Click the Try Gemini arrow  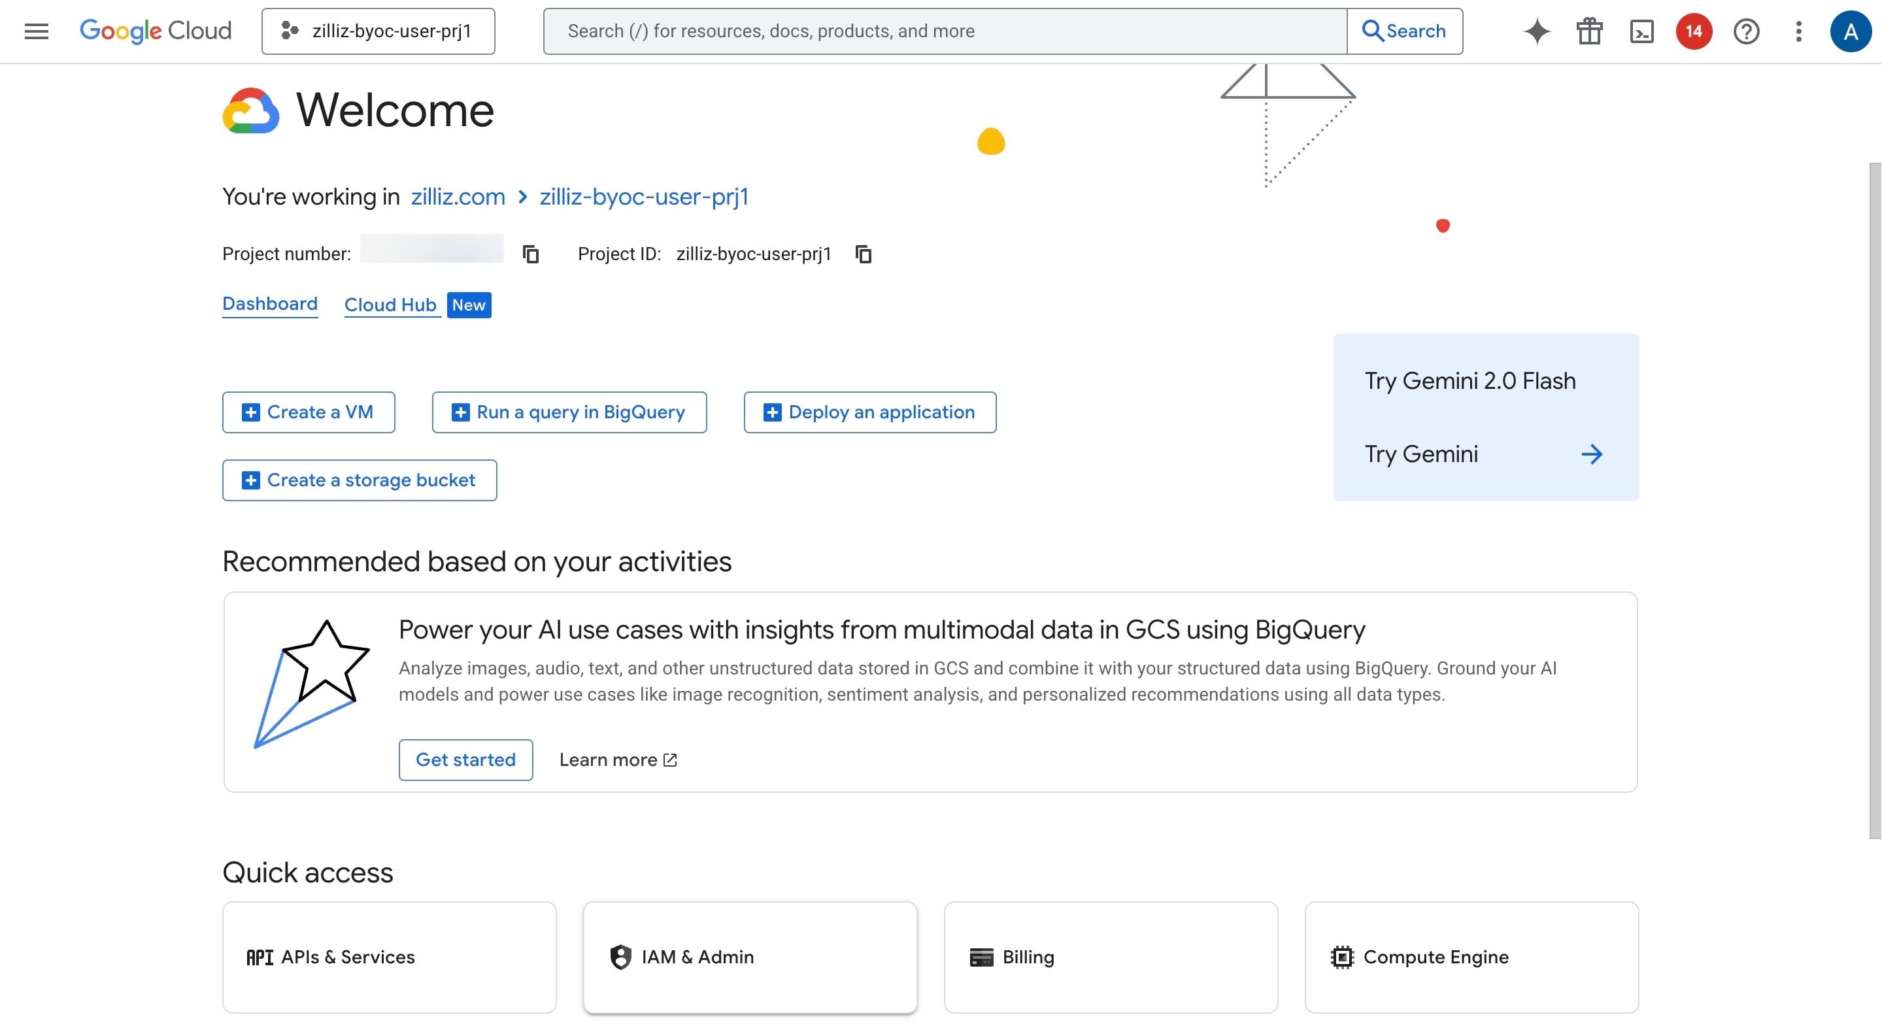pyautogui.click(x=1591, y=454)
